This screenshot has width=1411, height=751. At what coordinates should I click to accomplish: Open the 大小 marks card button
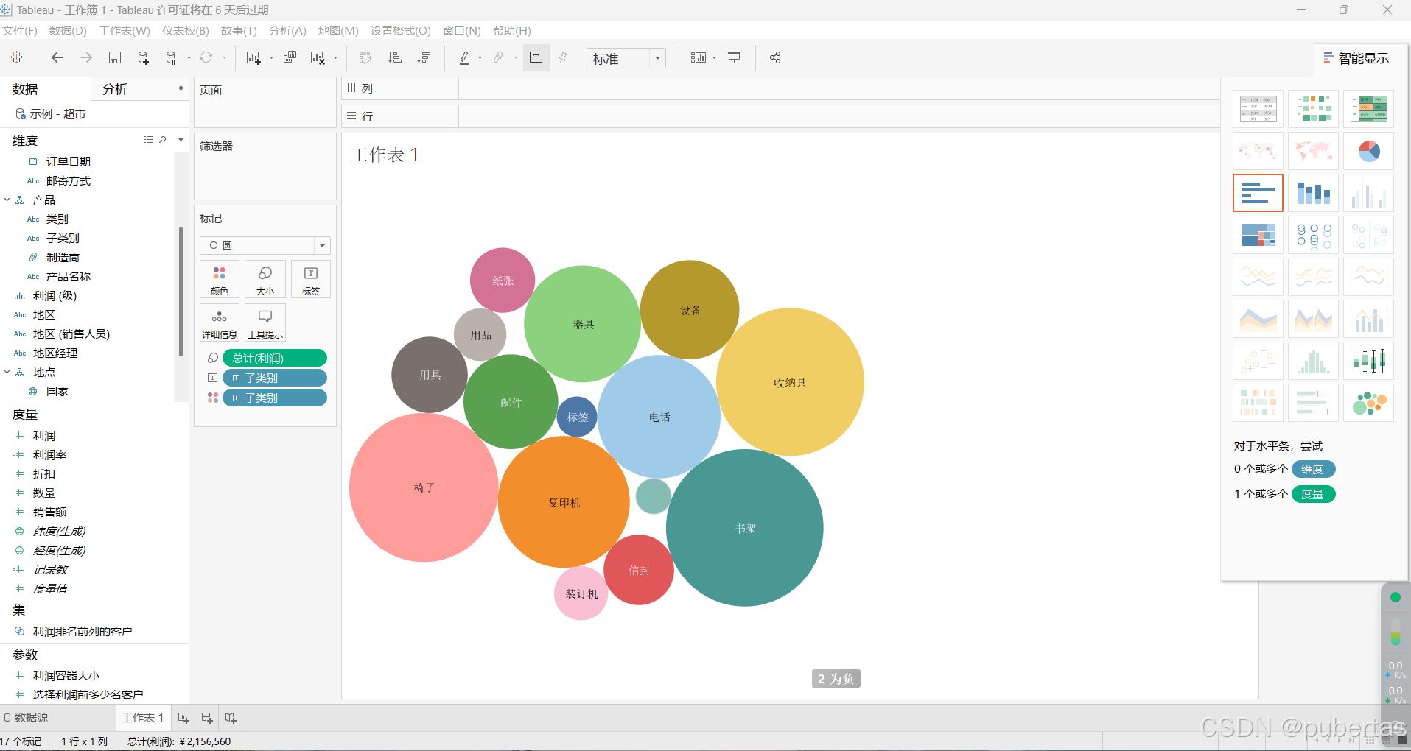click(265, 280)
